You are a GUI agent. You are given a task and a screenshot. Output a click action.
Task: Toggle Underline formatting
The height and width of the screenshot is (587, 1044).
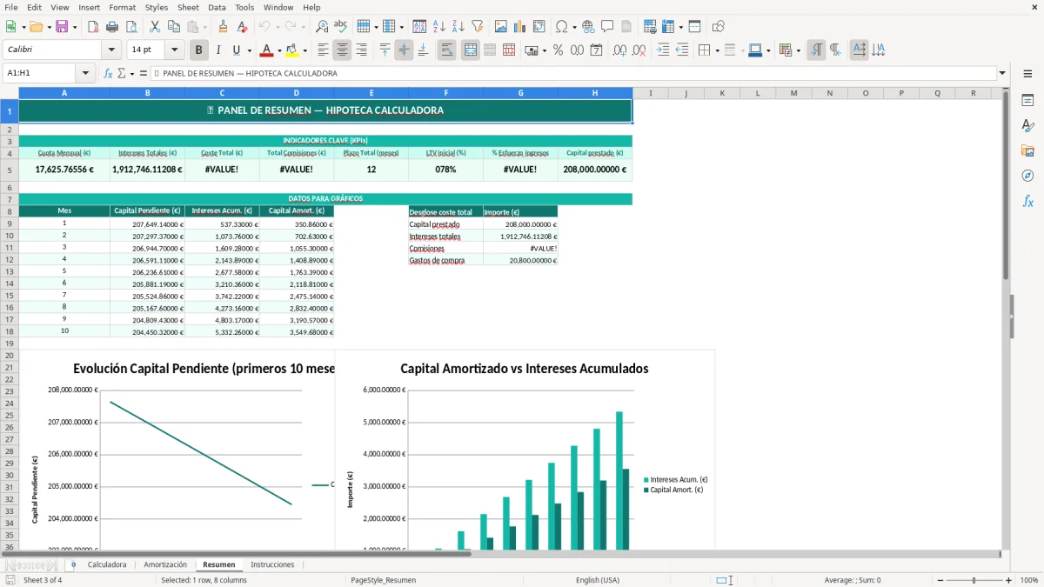(237, 50)
